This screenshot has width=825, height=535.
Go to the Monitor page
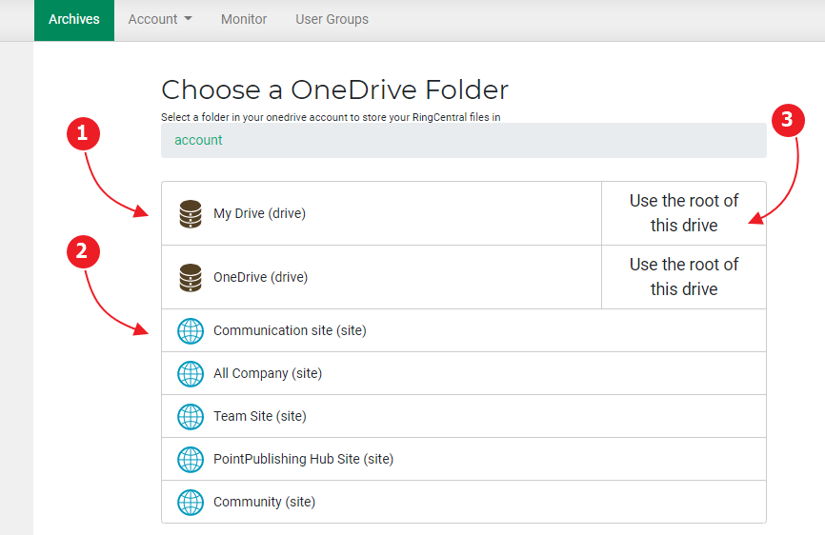click(244, 19)
